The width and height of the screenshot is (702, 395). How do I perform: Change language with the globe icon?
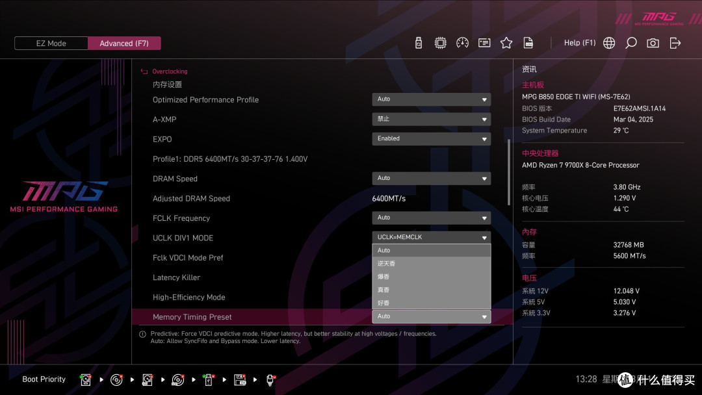coord(609,43)
